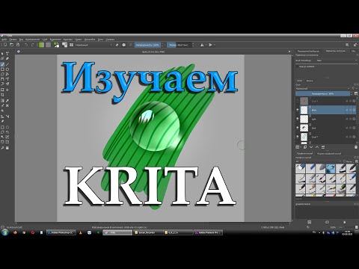Switch to the Каналы tab in layers docker
This screenshot has height=269, width=359.
click(x=310, y=81)
